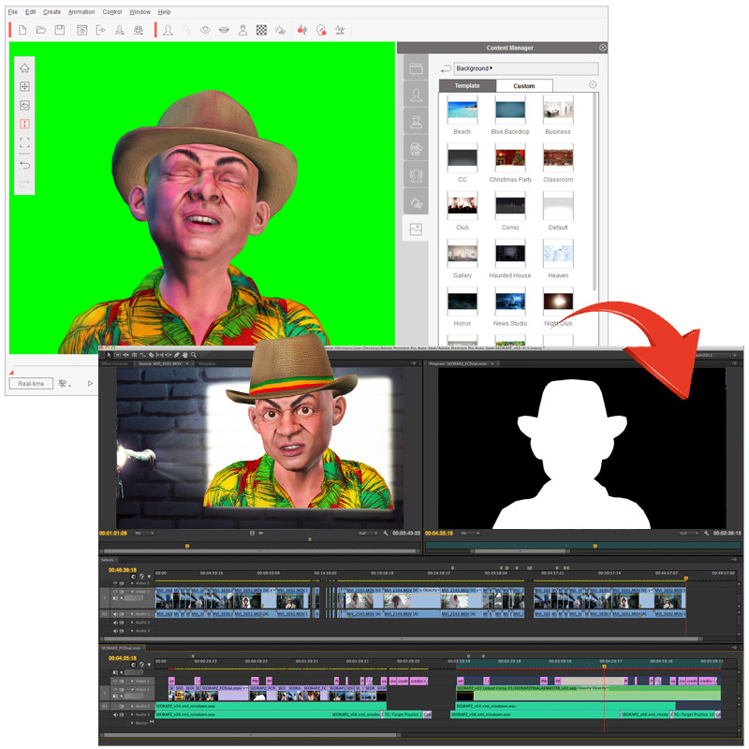Viewport: 749px width, 749px height.
Task: Open the Mouth/lips settings tool
Action: pyautogui.click(x=225, y=30)
